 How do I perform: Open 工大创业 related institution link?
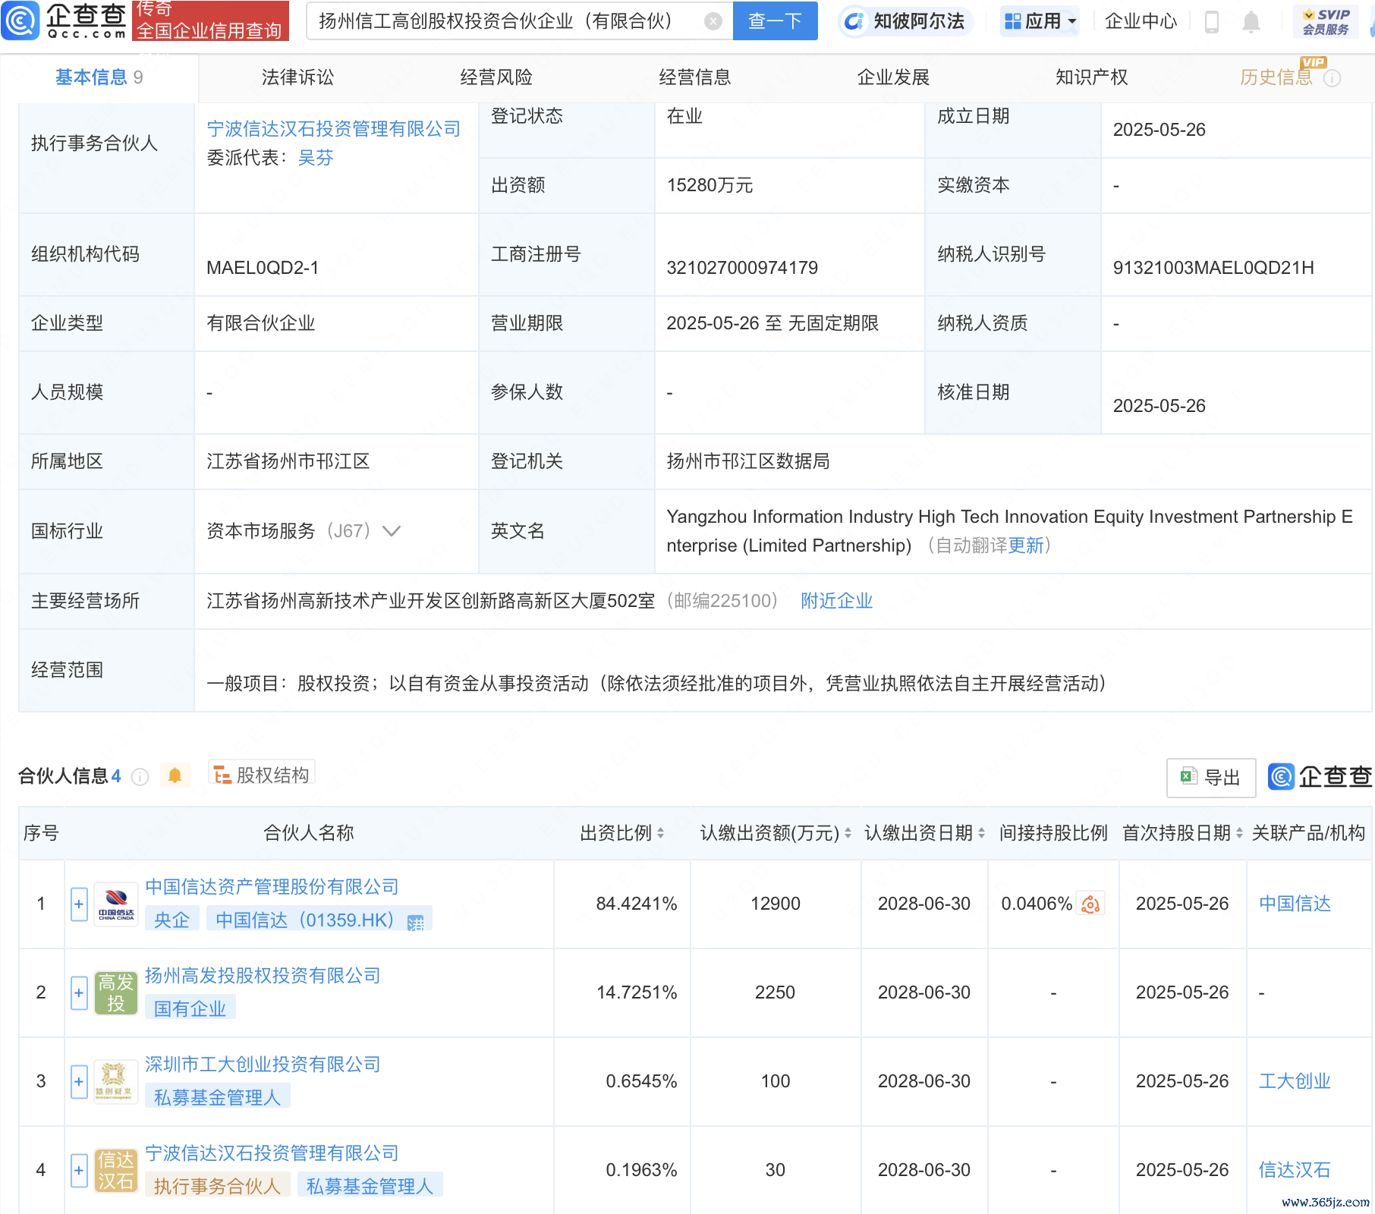pyautogui.click(x=1295, y=1081)
